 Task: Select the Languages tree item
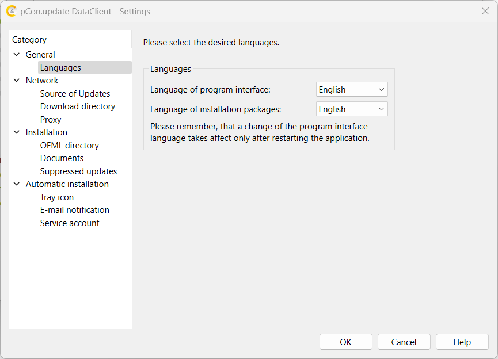pos(60,68)
